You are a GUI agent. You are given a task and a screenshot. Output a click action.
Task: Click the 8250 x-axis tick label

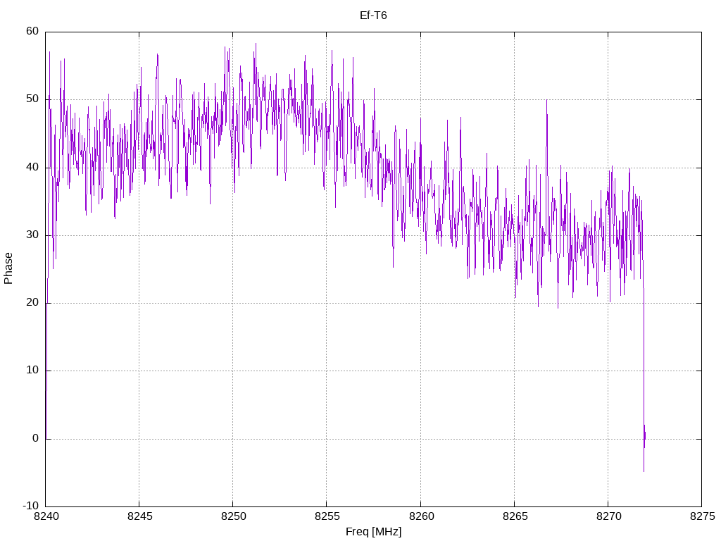[233, 518]
